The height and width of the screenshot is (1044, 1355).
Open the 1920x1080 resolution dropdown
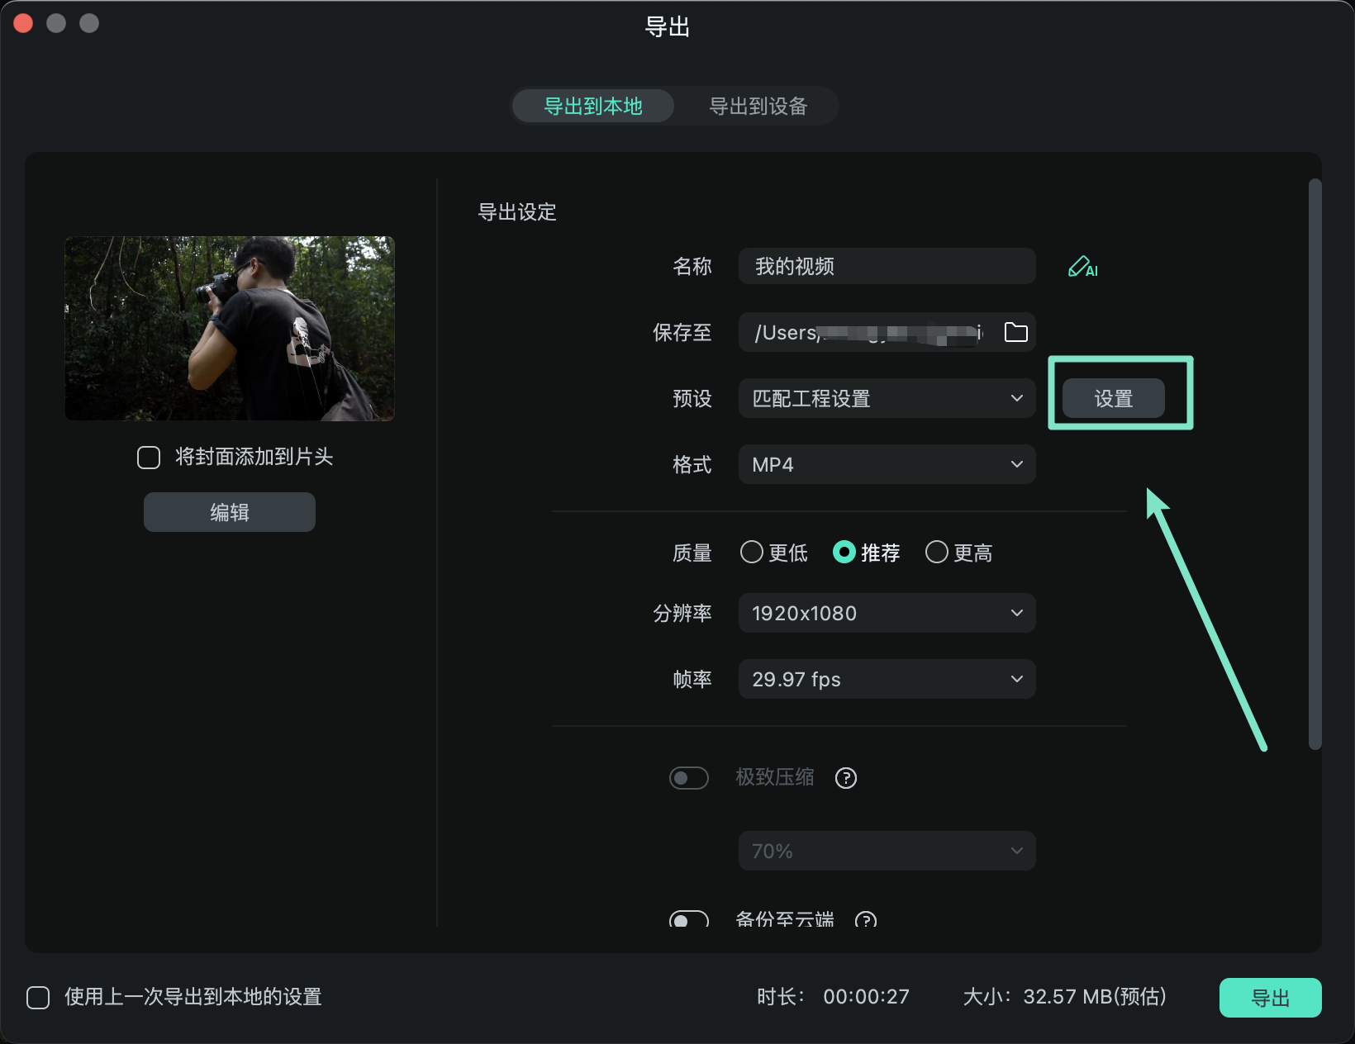click(886, 613)
